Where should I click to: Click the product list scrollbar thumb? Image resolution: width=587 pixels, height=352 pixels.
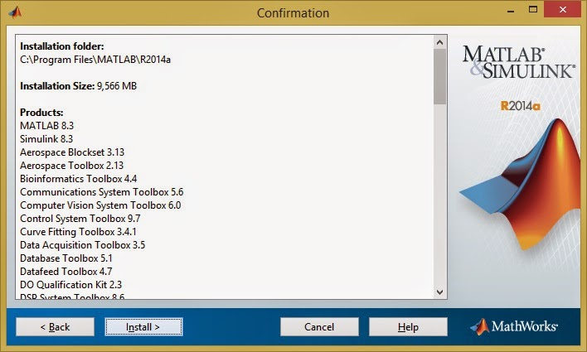click(x=440, y=77)
